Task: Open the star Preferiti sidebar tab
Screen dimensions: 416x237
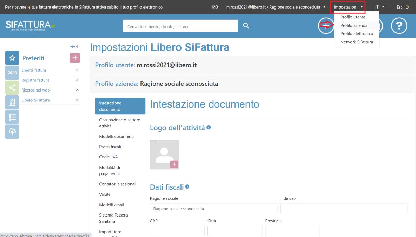Action: [x=12, y=58]
